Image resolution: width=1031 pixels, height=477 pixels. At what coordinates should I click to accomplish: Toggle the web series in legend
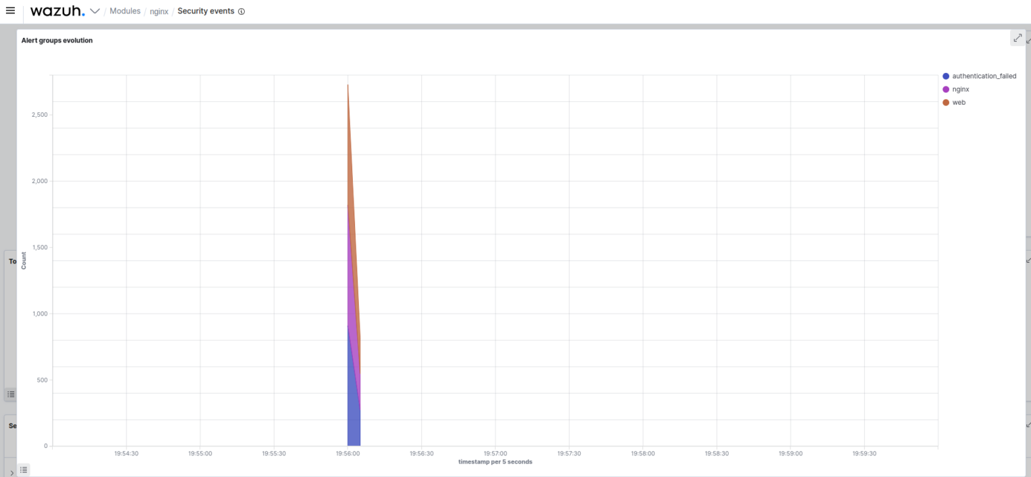pyautogui.click(x=959, y=103)
